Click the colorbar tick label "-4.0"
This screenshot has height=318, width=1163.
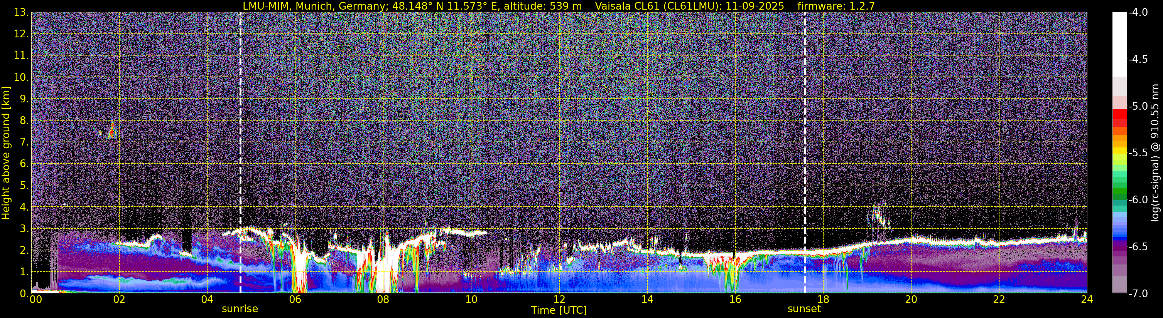click(1138, 13)
